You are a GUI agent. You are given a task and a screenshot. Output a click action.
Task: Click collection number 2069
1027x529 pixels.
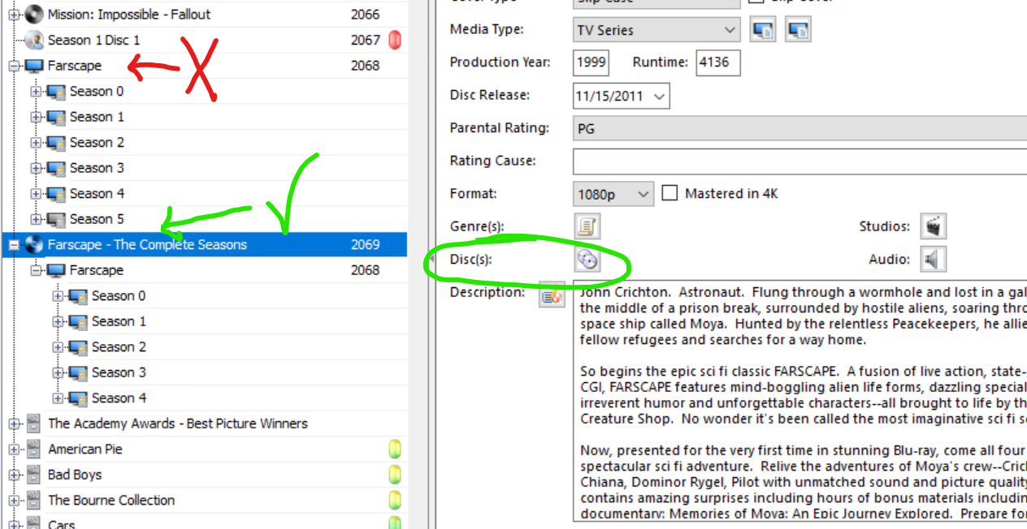[x=365, y=244]
